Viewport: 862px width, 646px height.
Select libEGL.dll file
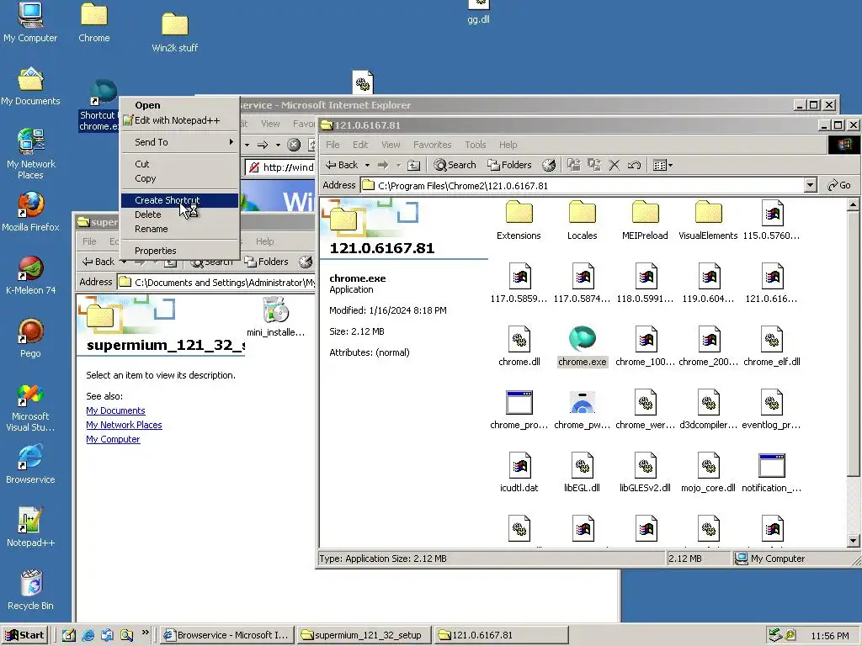[x=583, y=473]
